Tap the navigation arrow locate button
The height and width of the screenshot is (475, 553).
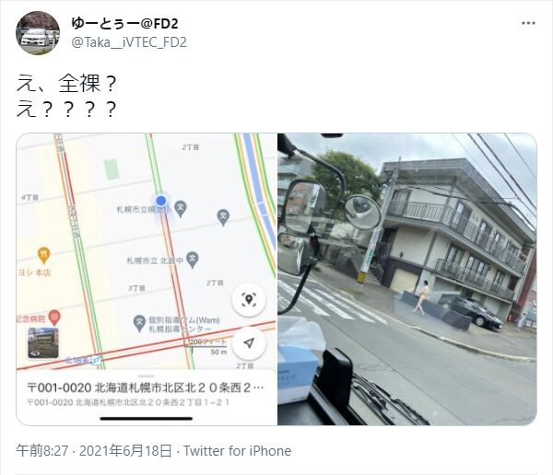249,342
